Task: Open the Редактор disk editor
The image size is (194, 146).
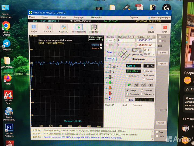Action: tap(94, 28)
